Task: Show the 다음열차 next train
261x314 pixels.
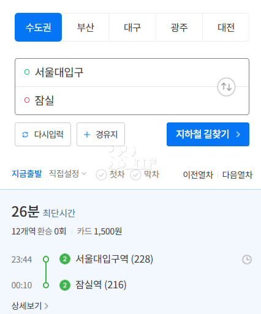Action: click(x=237, y=175)
